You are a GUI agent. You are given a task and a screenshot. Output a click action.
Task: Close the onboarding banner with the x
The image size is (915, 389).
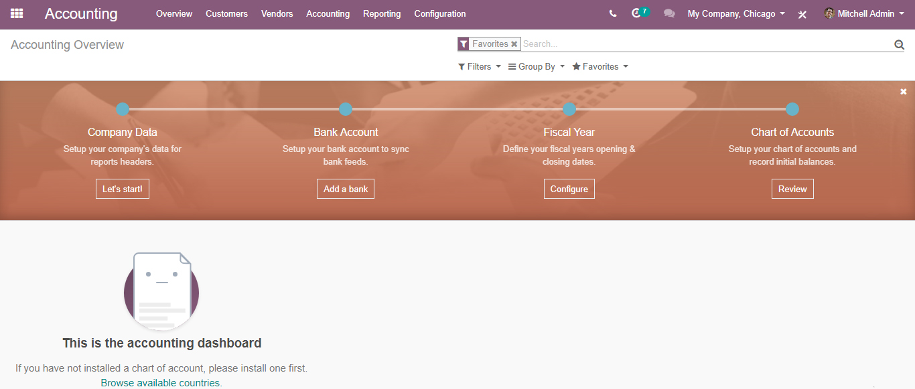coord(904,91)
